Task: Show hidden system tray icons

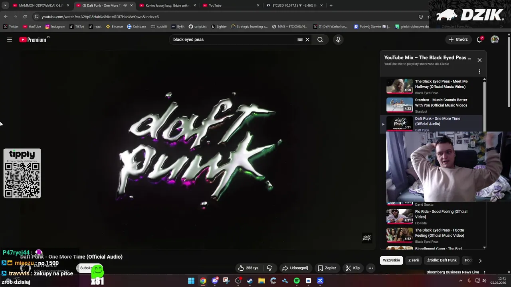Action: [x=460, y=281]
